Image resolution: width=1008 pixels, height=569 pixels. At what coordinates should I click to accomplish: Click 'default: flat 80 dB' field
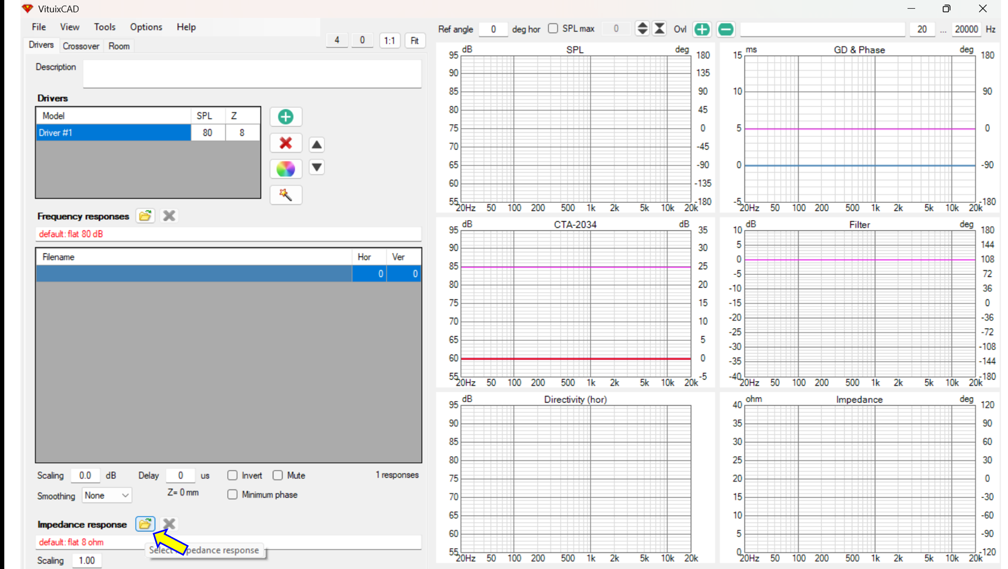tap(229, 234)
